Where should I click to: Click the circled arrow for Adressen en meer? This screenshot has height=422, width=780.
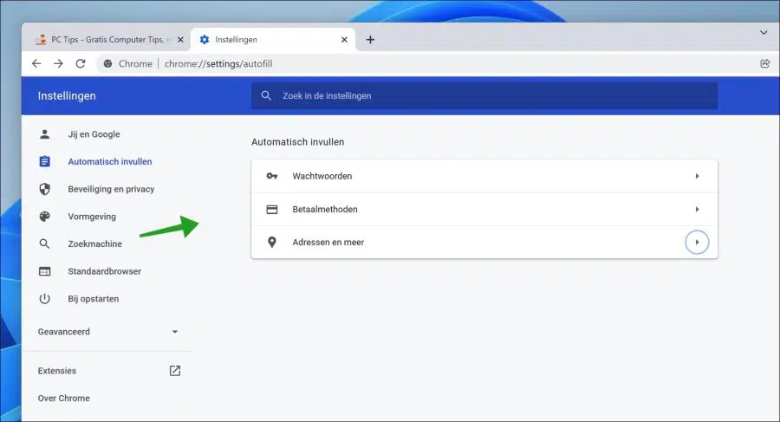pos(697,243)
